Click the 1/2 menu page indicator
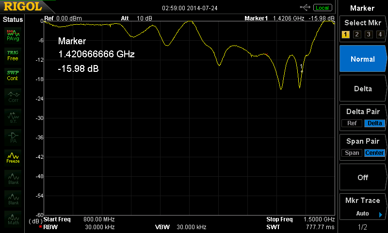The width and height of the screenshot is (388, 233). point(362,227)
